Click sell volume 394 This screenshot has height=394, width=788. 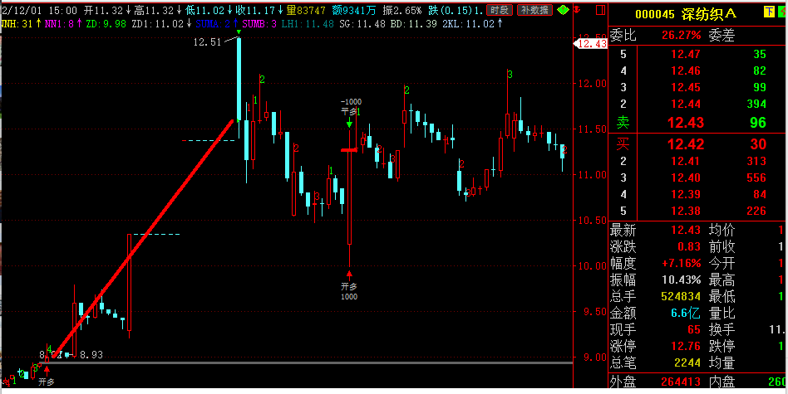point(756,105)
